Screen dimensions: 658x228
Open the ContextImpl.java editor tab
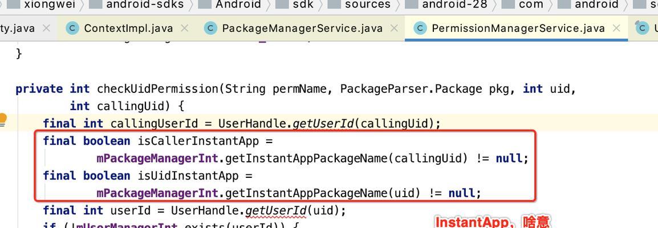click(x=128, y=28)
